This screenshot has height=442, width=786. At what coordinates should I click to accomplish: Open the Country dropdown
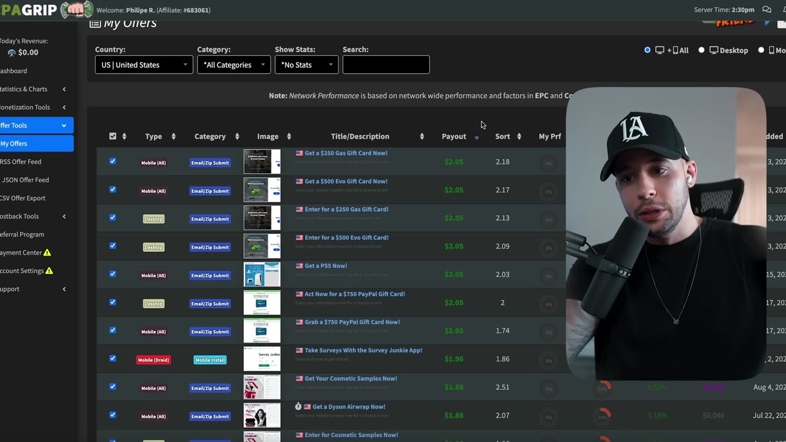coord(144,64)
